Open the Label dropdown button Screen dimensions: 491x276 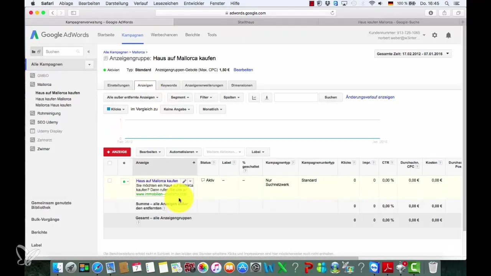258,152
